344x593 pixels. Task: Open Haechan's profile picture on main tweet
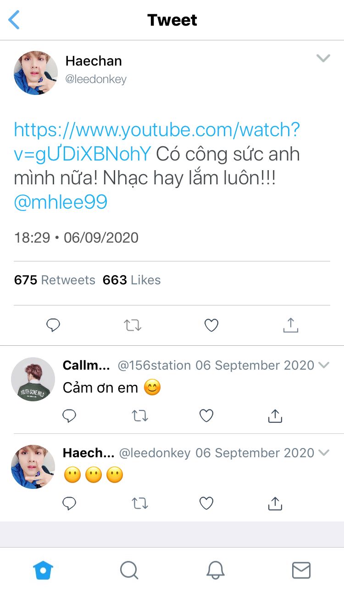[36, 73]
